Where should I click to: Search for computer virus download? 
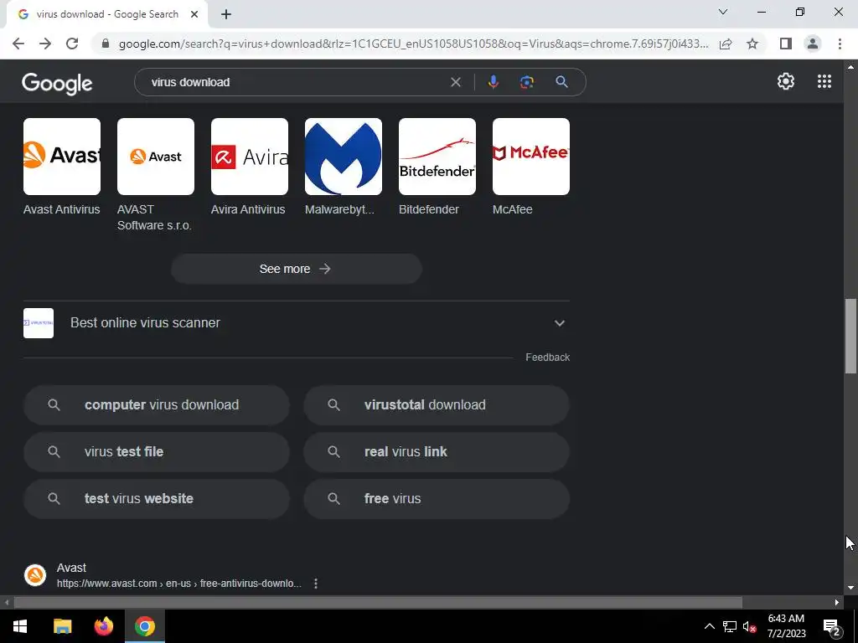click(x=156, y=405)
